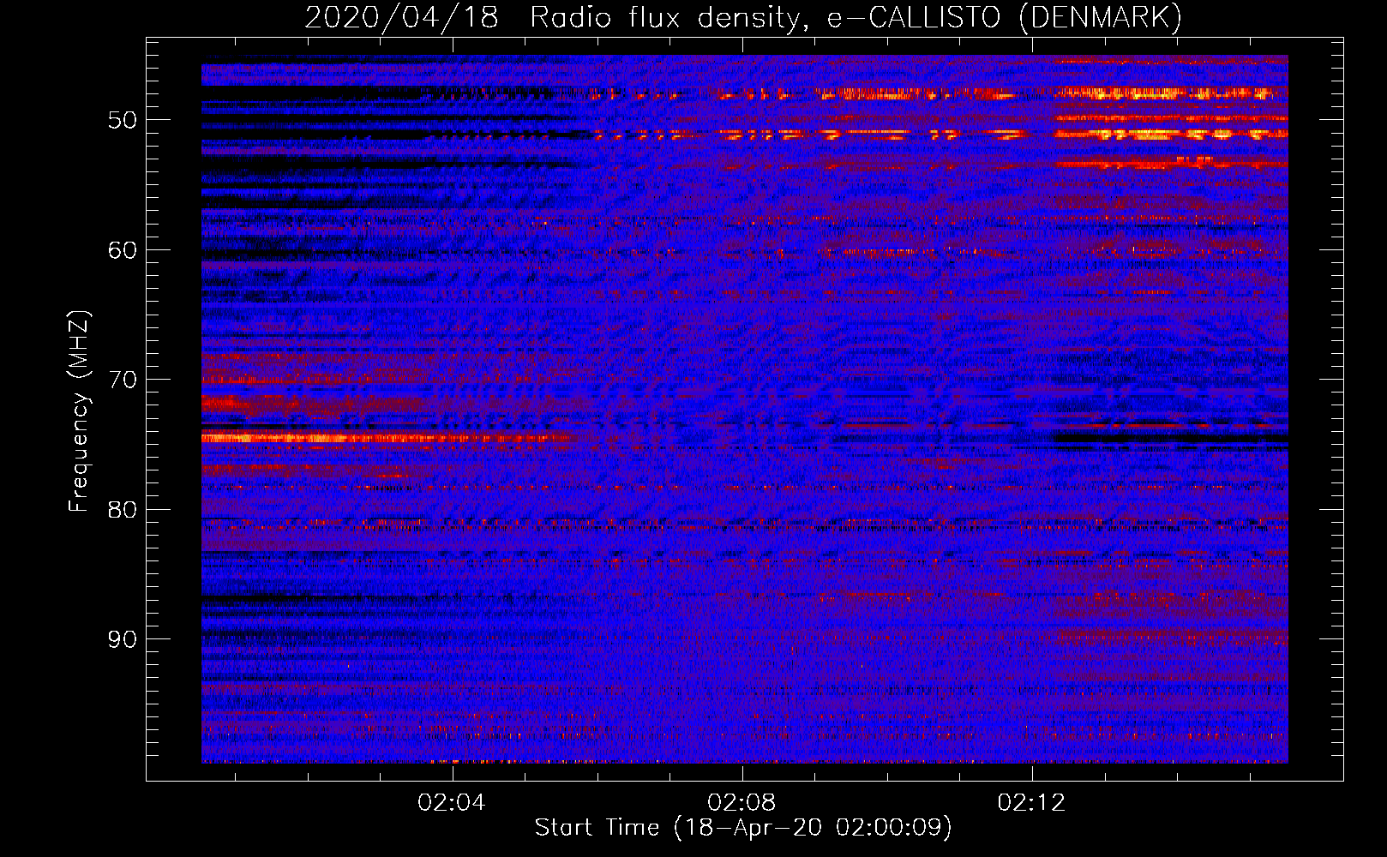Click the 'Frequency (MHZ)' axis label
This screenshot has width=1387, height=857.
(x=79, y=411)
